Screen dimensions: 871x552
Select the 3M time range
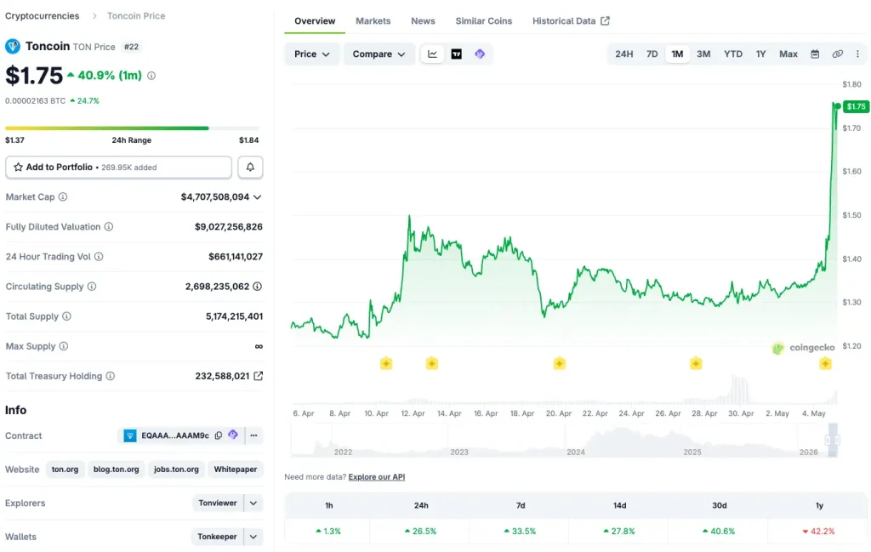703,54
